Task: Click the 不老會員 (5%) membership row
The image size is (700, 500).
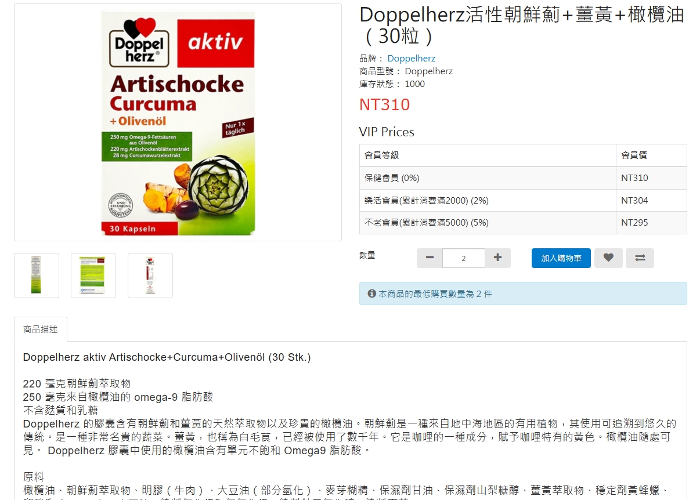Action: [523, 223]
